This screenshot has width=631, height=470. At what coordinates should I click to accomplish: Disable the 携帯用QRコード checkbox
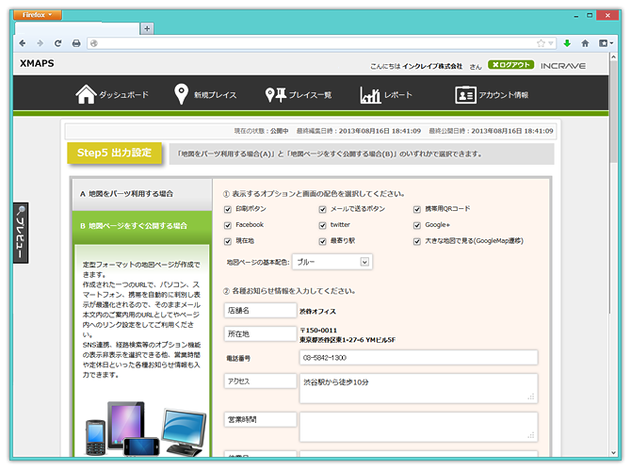[x=417, y=209]
